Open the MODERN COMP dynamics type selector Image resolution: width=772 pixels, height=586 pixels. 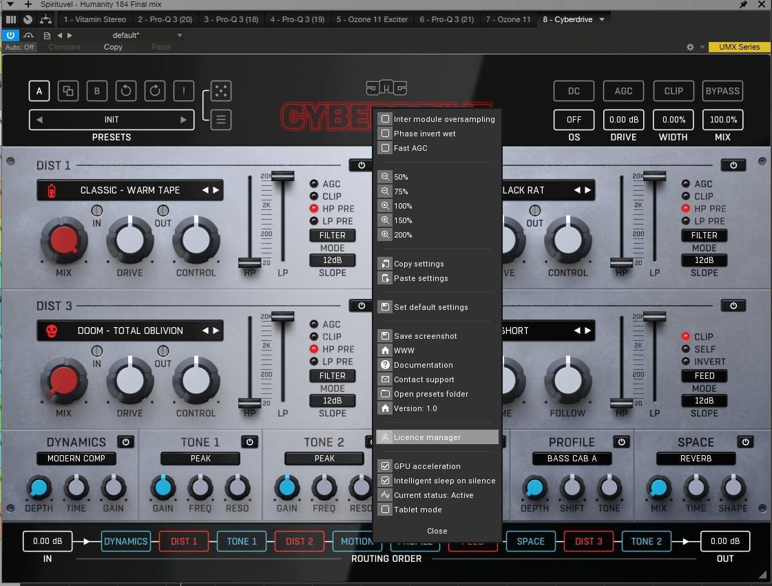(x=76, y=459)
